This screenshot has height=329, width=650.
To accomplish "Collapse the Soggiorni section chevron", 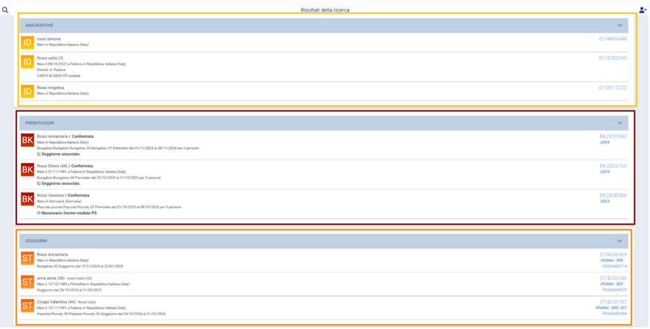I will tap(620, 241).
